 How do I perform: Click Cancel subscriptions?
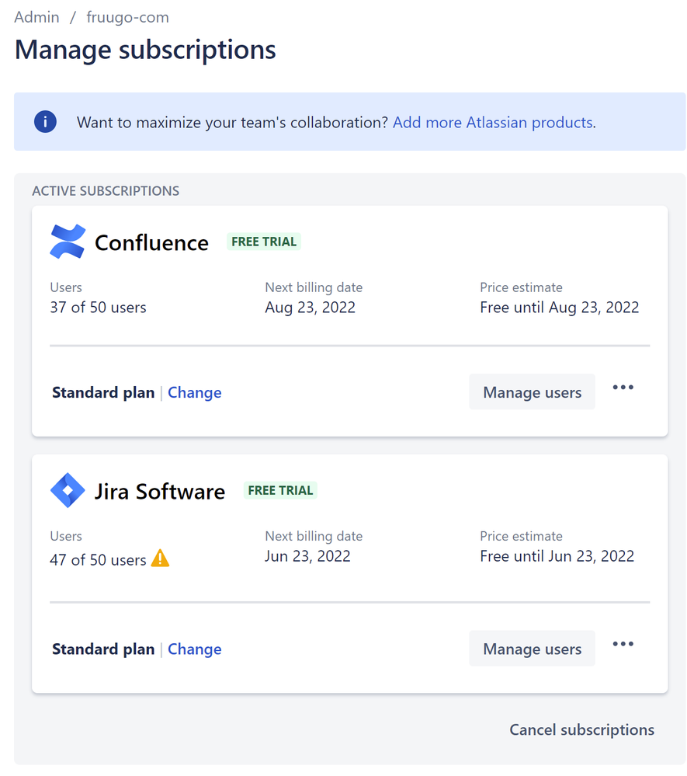tap(581, 729)
